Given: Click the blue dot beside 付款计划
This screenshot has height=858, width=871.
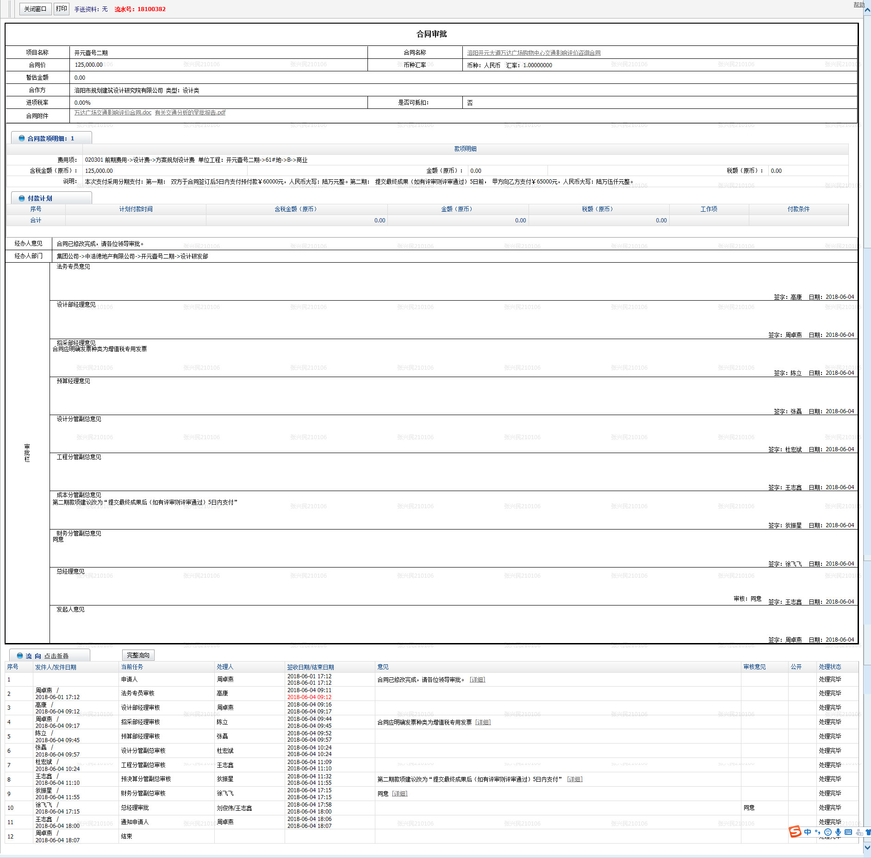Looking at the screenshot, I should [x=21, y=198].
